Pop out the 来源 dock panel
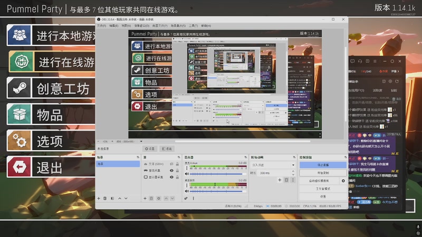422x237 pixels. [179, 157]
